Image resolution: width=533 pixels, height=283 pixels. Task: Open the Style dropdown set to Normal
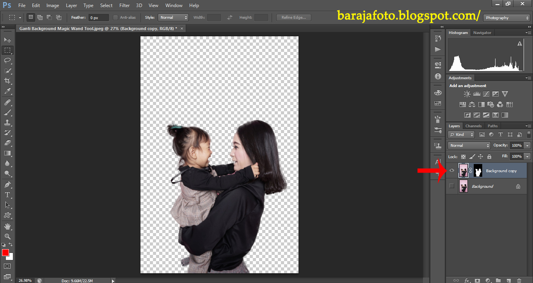173,18
